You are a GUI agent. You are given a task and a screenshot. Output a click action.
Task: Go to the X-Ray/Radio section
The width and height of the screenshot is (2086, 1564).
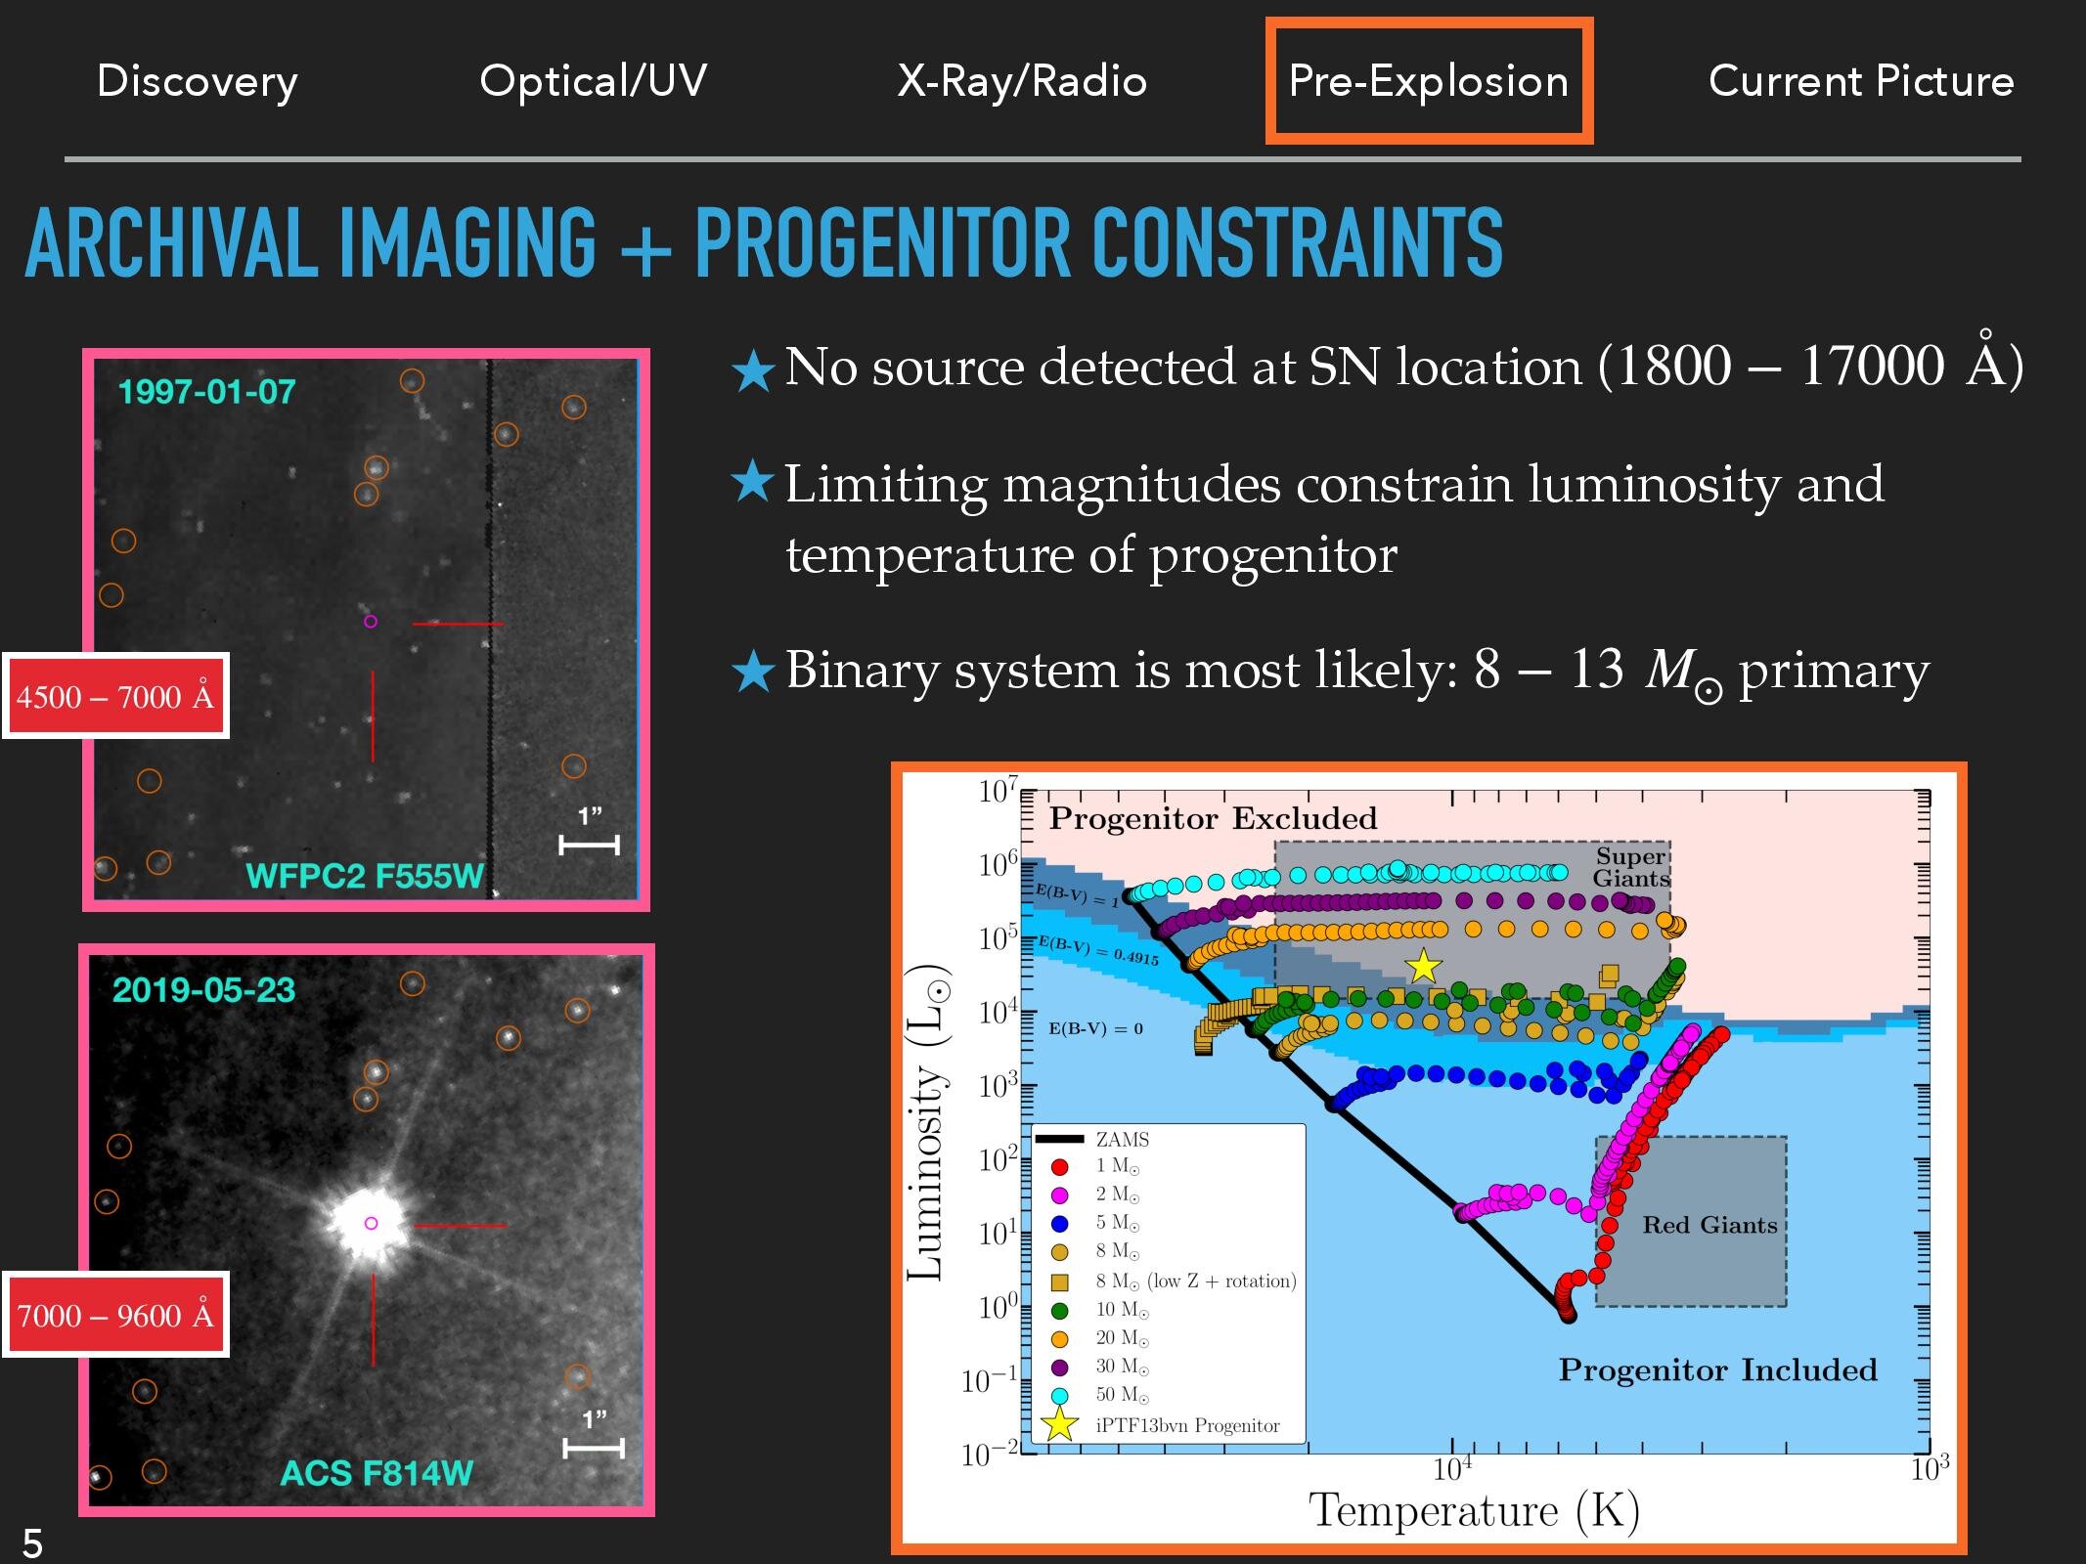(1022, 81)
